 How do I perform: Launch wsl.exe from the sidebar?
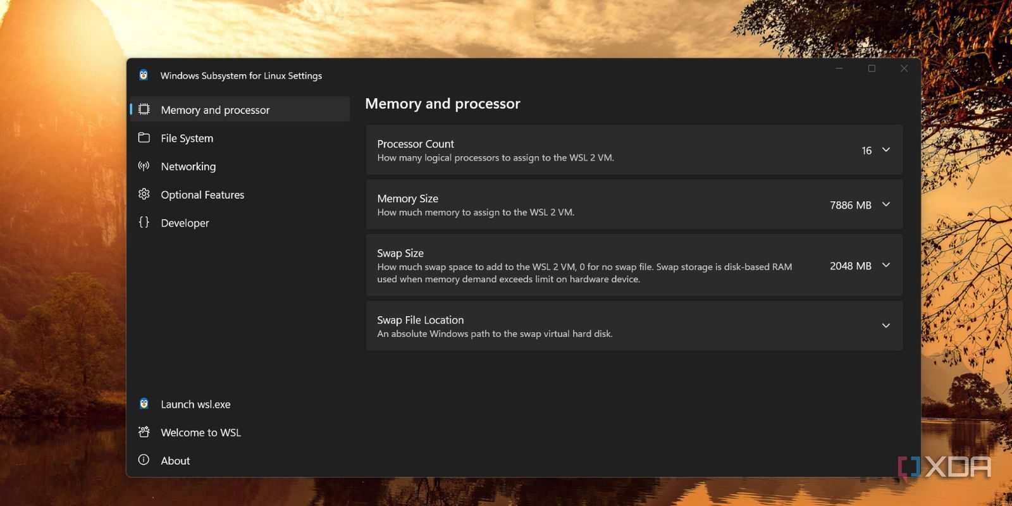click(240, 404)
